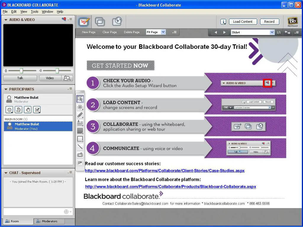
Task: Click the Blackboard Bb logo
Action: pos(292,22)
